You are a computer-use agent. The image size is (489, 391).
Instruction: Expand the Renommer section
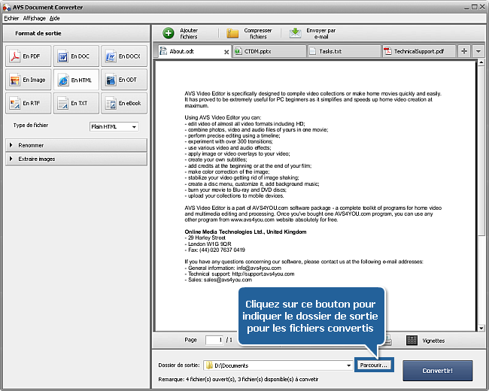pyautogui.click(x=76, y=145)
